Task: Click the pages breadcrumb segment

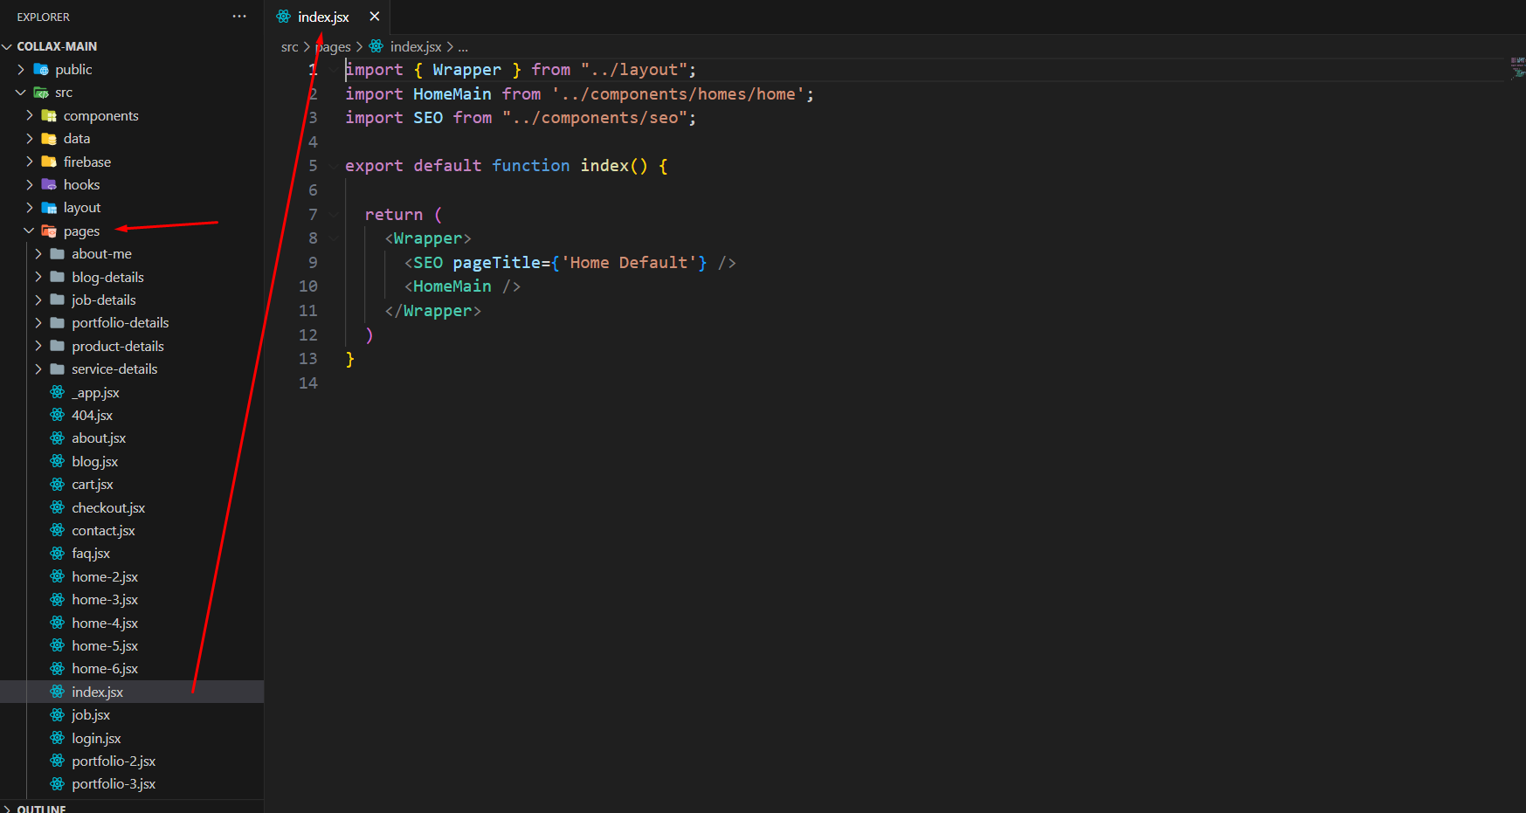Action: click(x=333, y=47)
